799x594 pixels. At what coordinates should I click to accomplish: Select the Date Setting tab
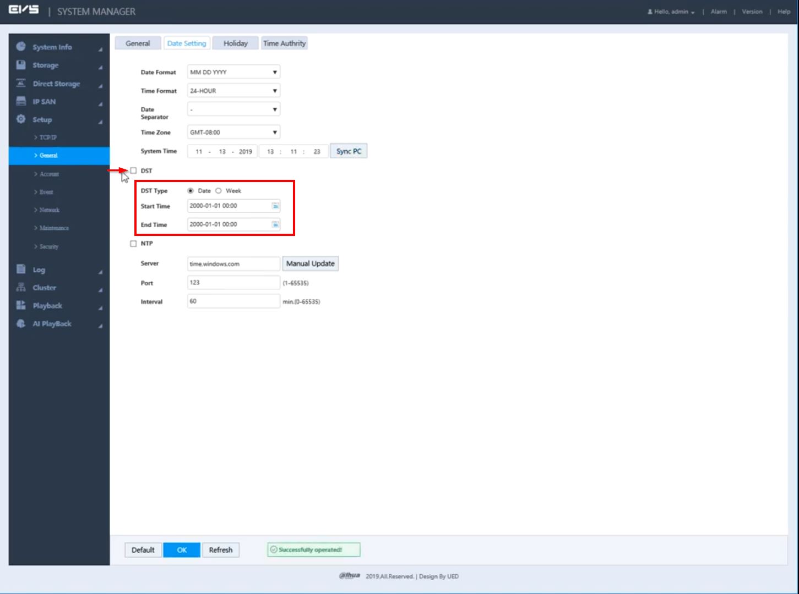(x=187, y=43)
